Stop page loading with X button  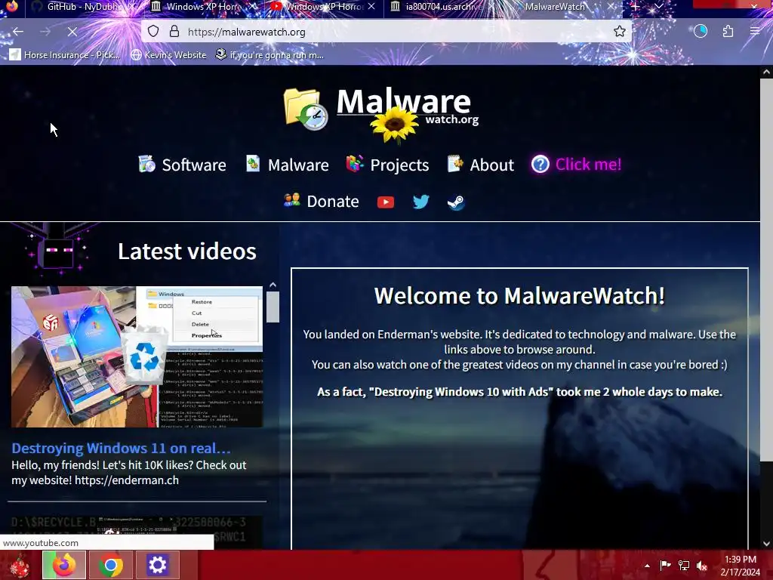(72, 32)
